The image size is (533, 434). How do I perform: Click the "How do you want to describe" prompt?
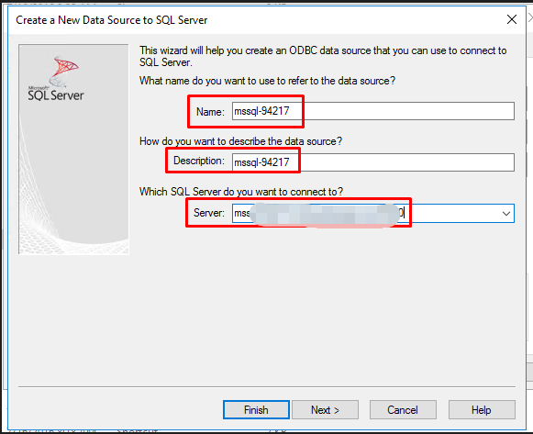click(x=240, y=141)
